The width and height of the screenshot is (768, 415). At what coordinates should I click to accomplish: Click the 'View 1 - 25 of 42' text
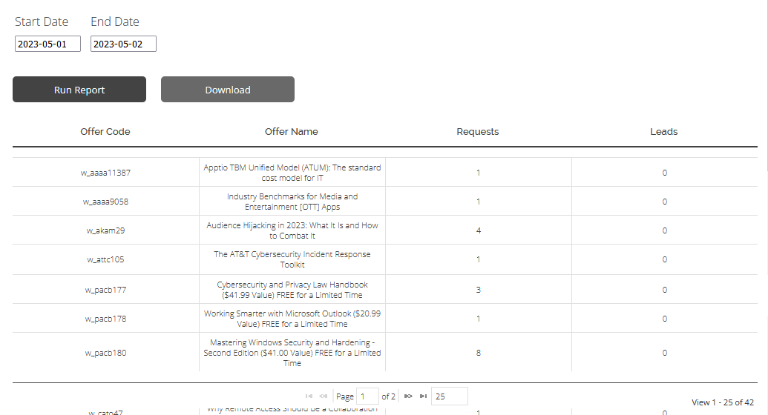point(723,402)
